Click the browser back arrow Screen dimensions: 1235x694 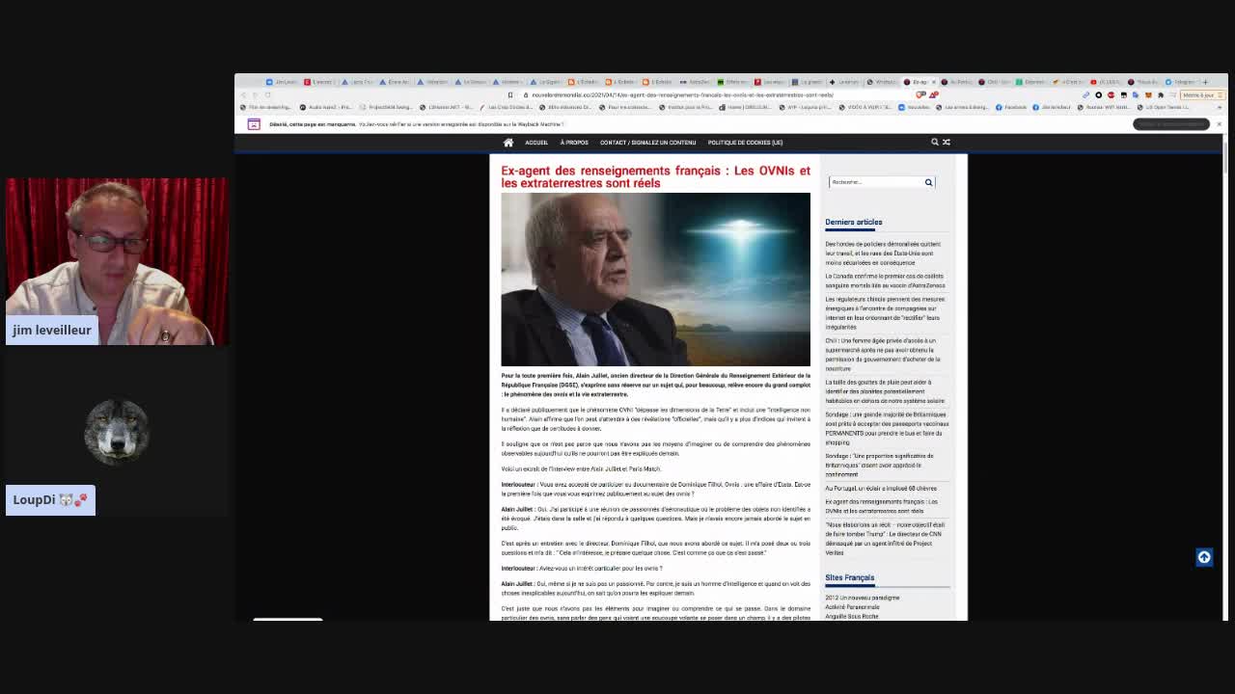(x=243, y=95)
